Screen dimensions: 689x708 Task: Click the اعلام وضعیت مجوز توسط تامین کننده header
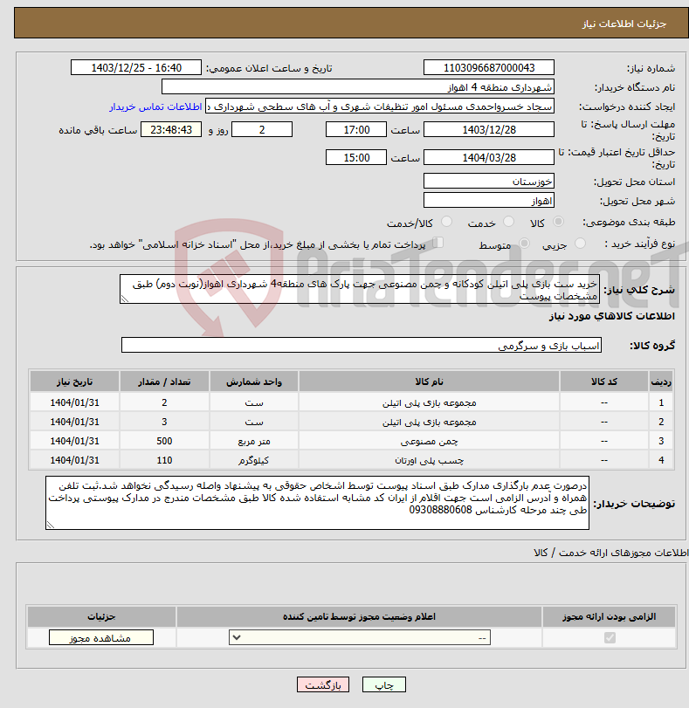[359, 616]
